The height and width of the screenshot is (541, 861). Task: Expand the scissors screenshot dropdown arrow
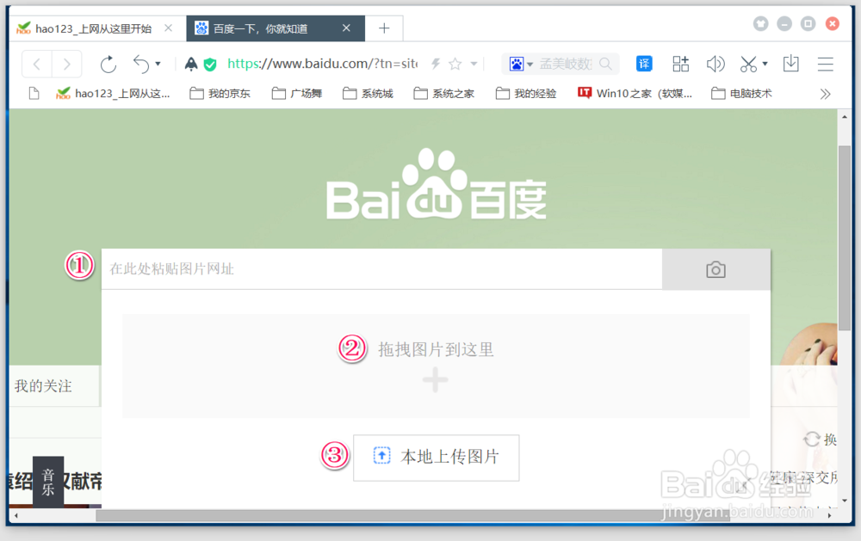pos(765,65)
